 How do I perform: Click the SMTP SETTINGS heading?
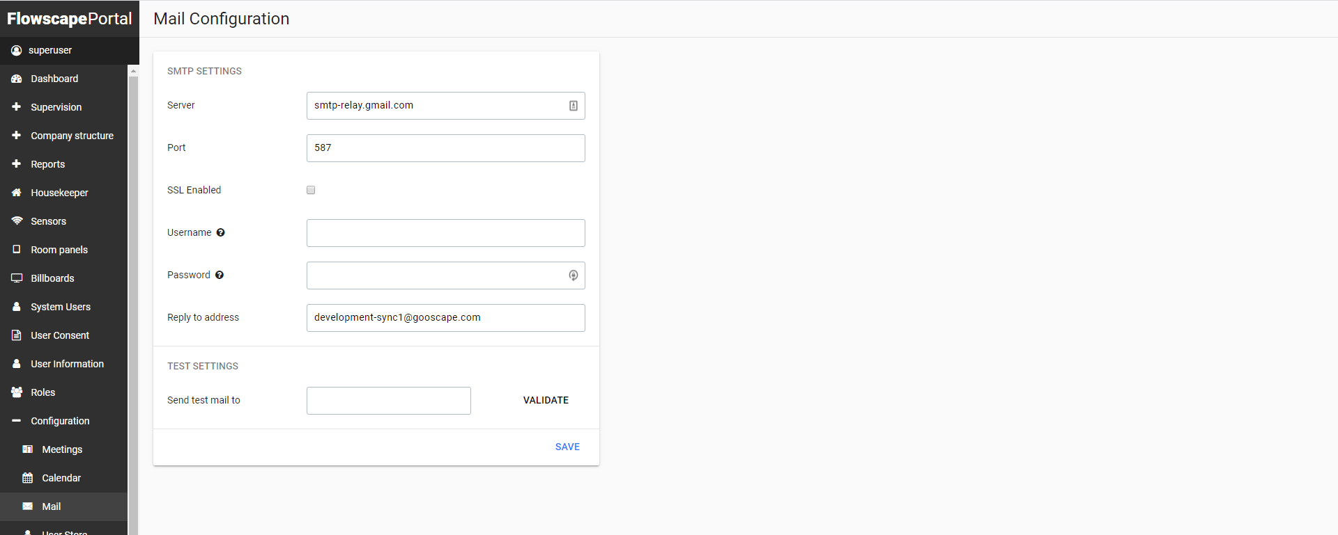(204, 71)
